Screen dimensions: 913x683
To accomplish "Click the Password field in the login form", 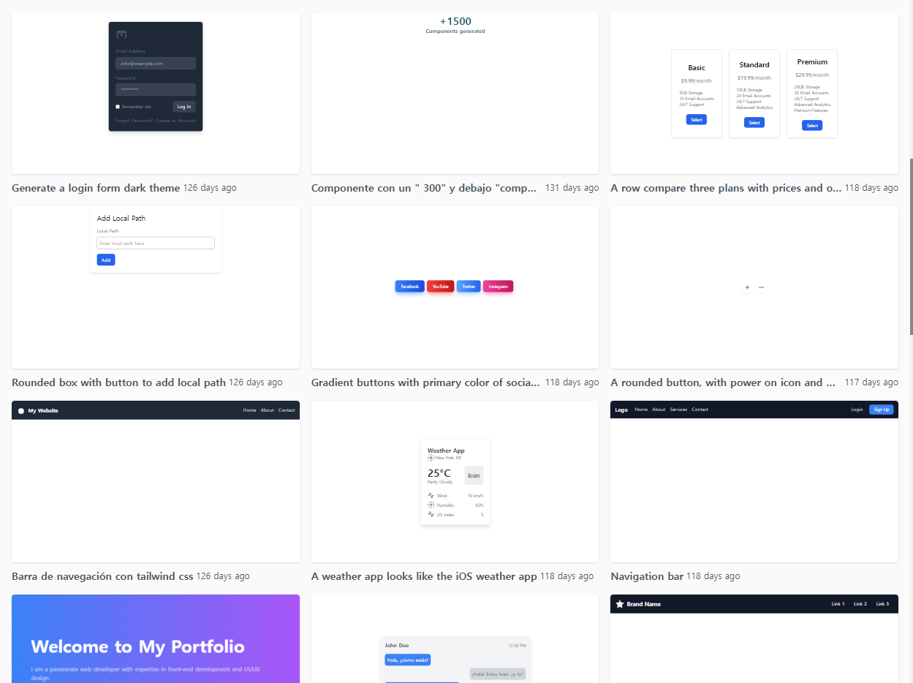I will point(156,89).
